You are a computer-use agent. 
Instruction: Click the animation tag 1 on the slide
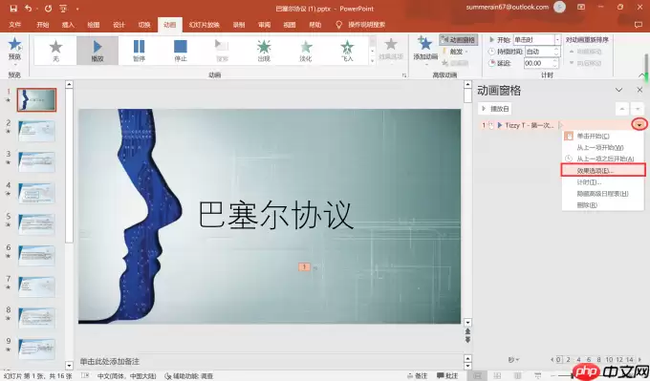click(x=304, y=267)
